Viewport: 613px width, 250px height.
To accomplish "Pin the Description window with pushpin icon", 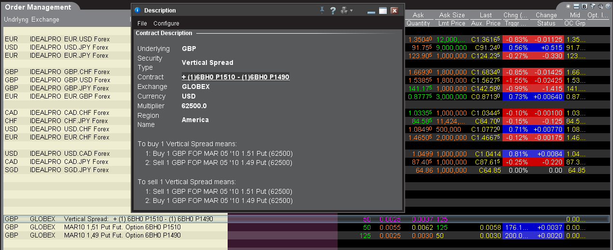I will (322, 10).
